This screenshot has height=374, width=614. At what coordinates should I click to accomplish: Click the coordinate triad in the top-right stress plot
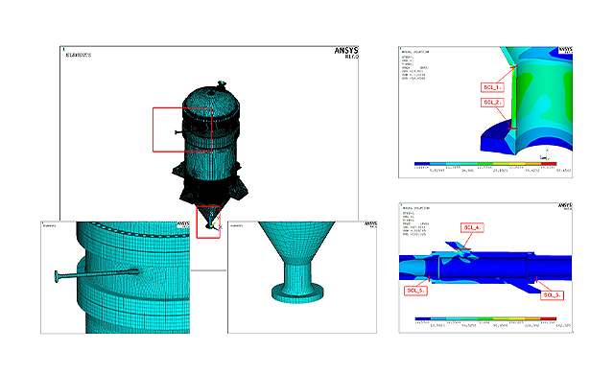(x=545, y=155)
